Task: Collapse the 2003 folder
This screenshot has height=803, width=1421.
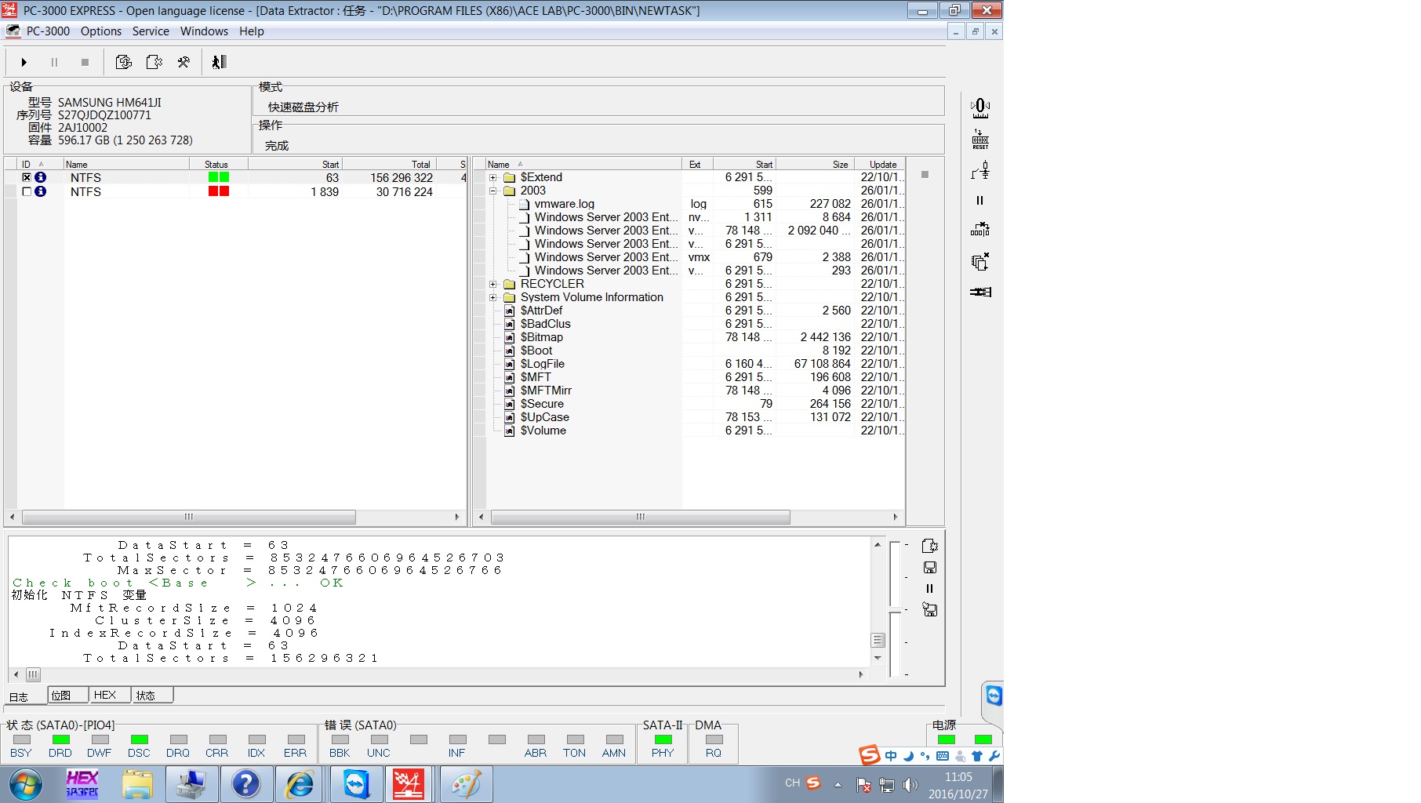Action: [x=492, y=191]
